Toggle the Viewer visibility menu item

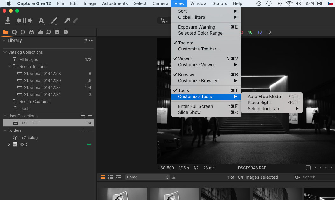185,59
